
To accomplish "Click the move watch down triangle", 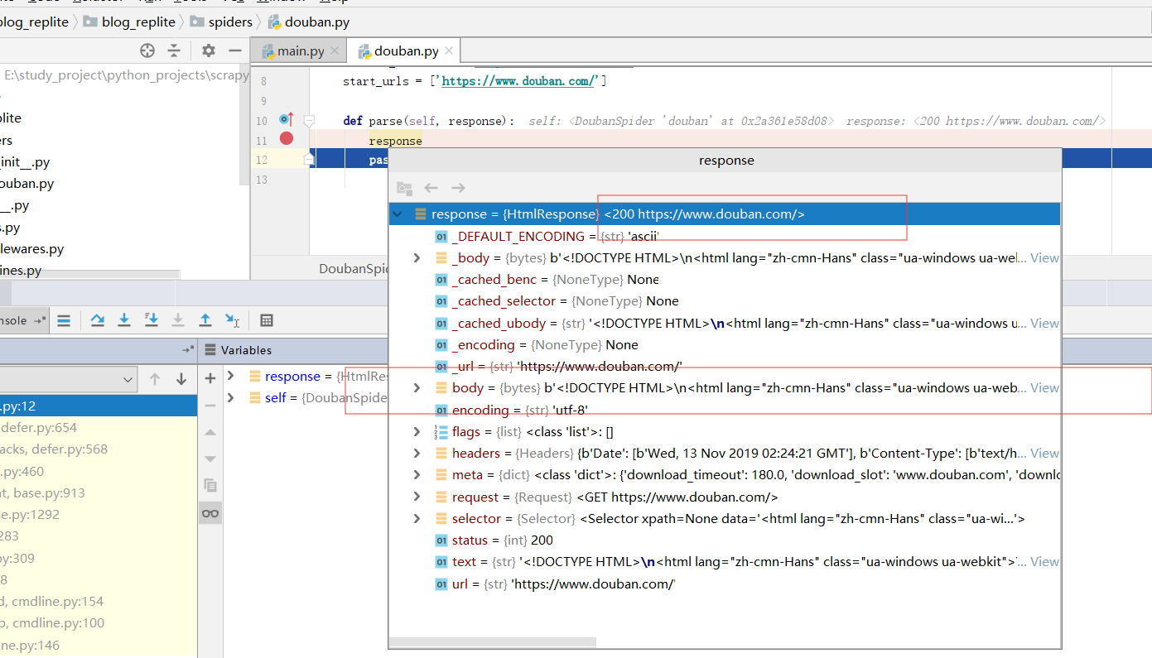I will pyautogui.click(x=210, y=459).
